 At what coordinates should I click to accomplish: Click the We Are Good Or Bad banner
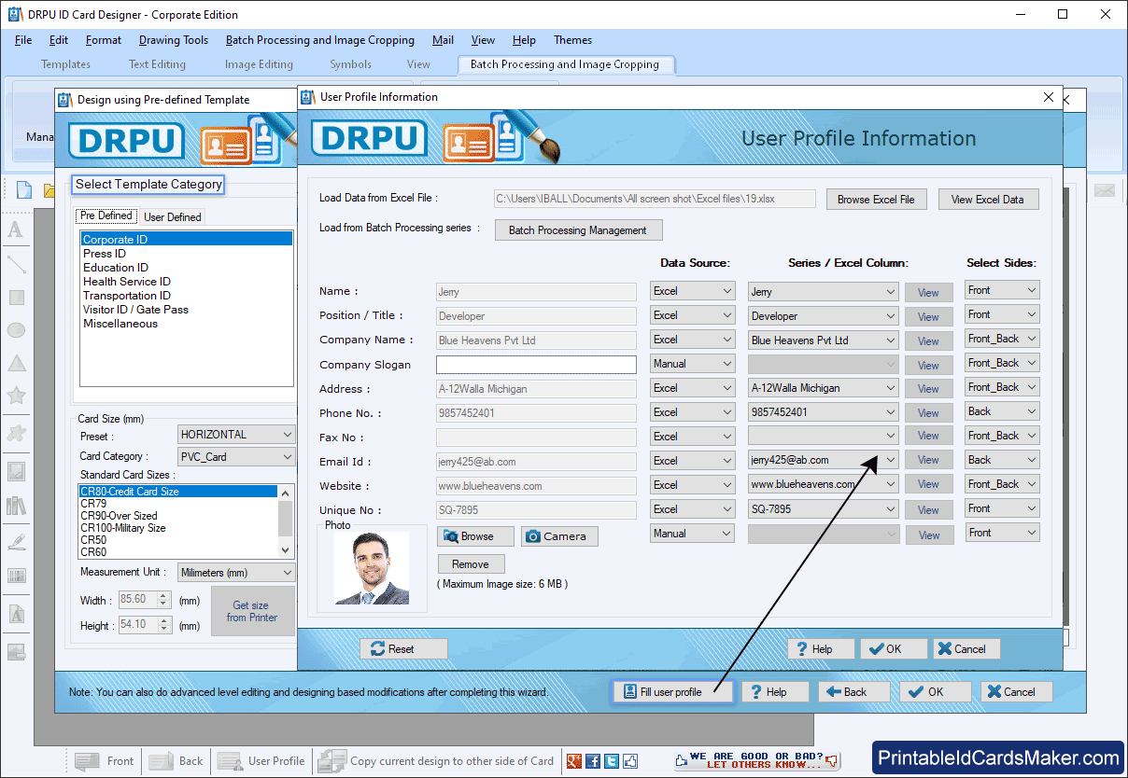[757, 760]
